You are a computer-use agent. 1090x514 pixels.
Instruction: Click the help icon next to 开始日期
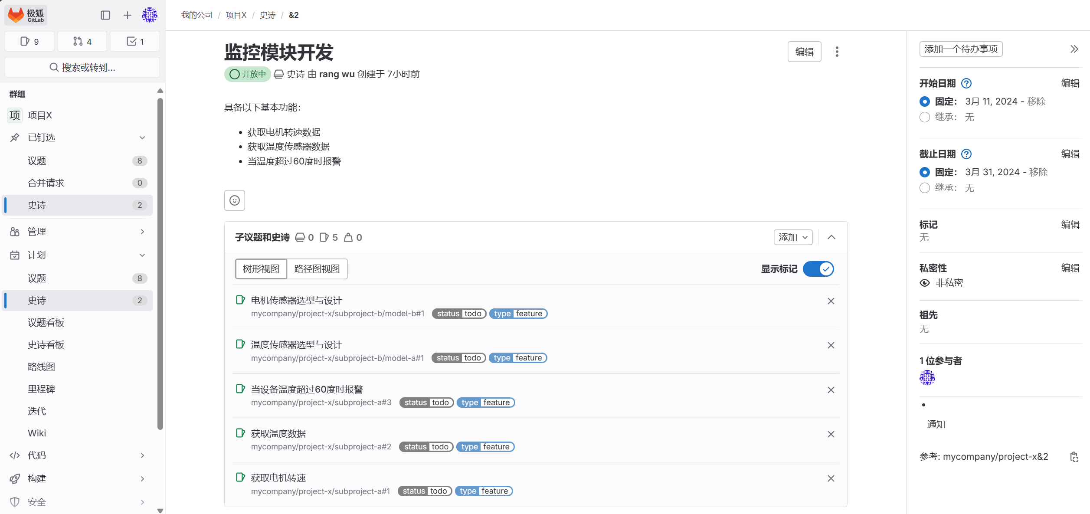coord(966,83)
